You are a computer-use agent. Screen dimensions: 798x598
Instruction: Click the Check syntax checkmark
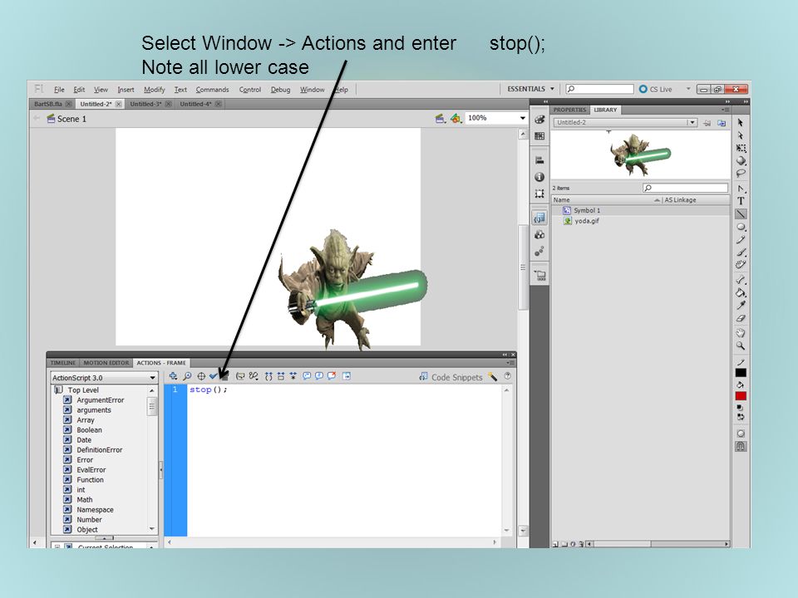tap(213, 376)
